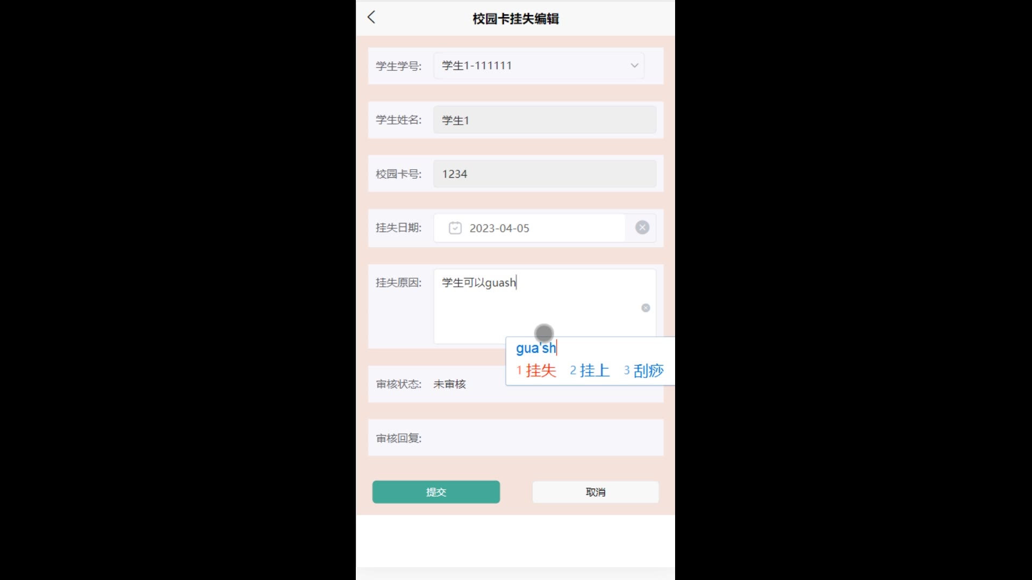Clear 挂失原因 text with small X icon

pyautogui.click(x=646, y=308)
